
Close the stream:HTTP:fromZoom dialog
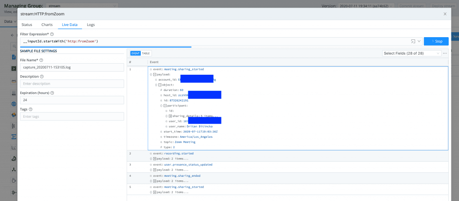(x=445, y=14)
